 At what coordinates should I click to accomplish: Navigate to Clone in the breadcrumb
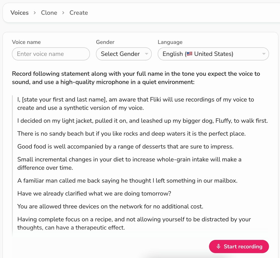[x=49, y=13]
